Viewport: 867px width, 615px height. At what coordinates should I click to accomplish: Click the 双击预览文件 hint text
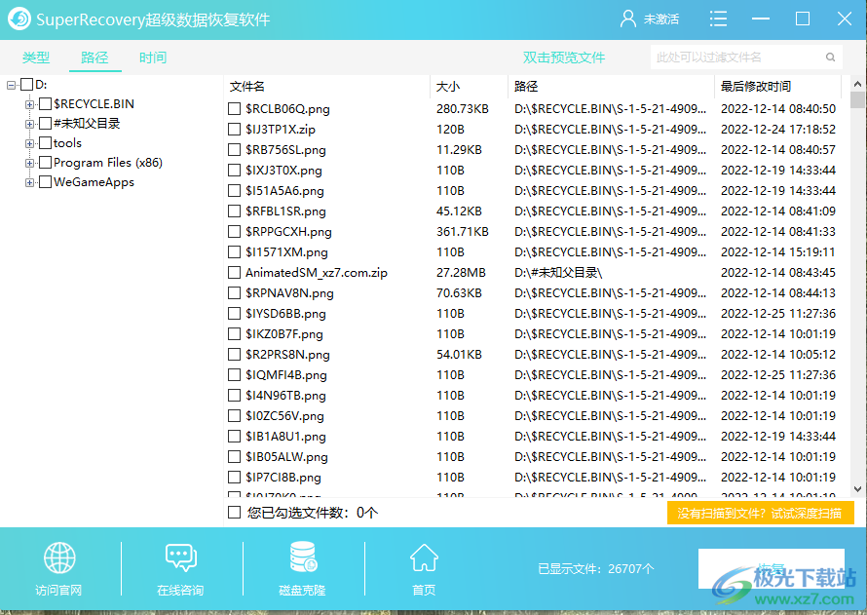pos(564,58)
